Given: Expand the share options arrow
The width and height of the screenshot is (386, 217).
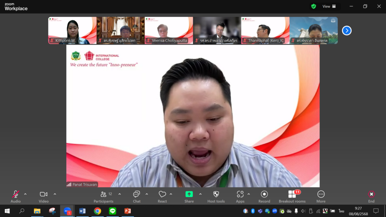Looking at the screenshot, I should point(201,194).
